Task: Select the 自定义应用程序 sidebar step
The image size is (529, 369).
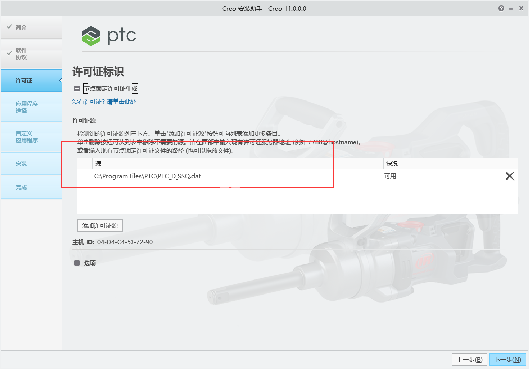Action: pyautogui.click(x=31, y=137)
